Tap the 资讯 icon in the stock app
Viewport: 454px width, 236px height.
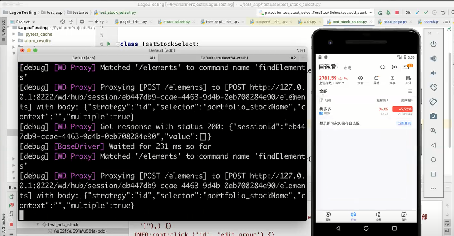click(408, 80)
